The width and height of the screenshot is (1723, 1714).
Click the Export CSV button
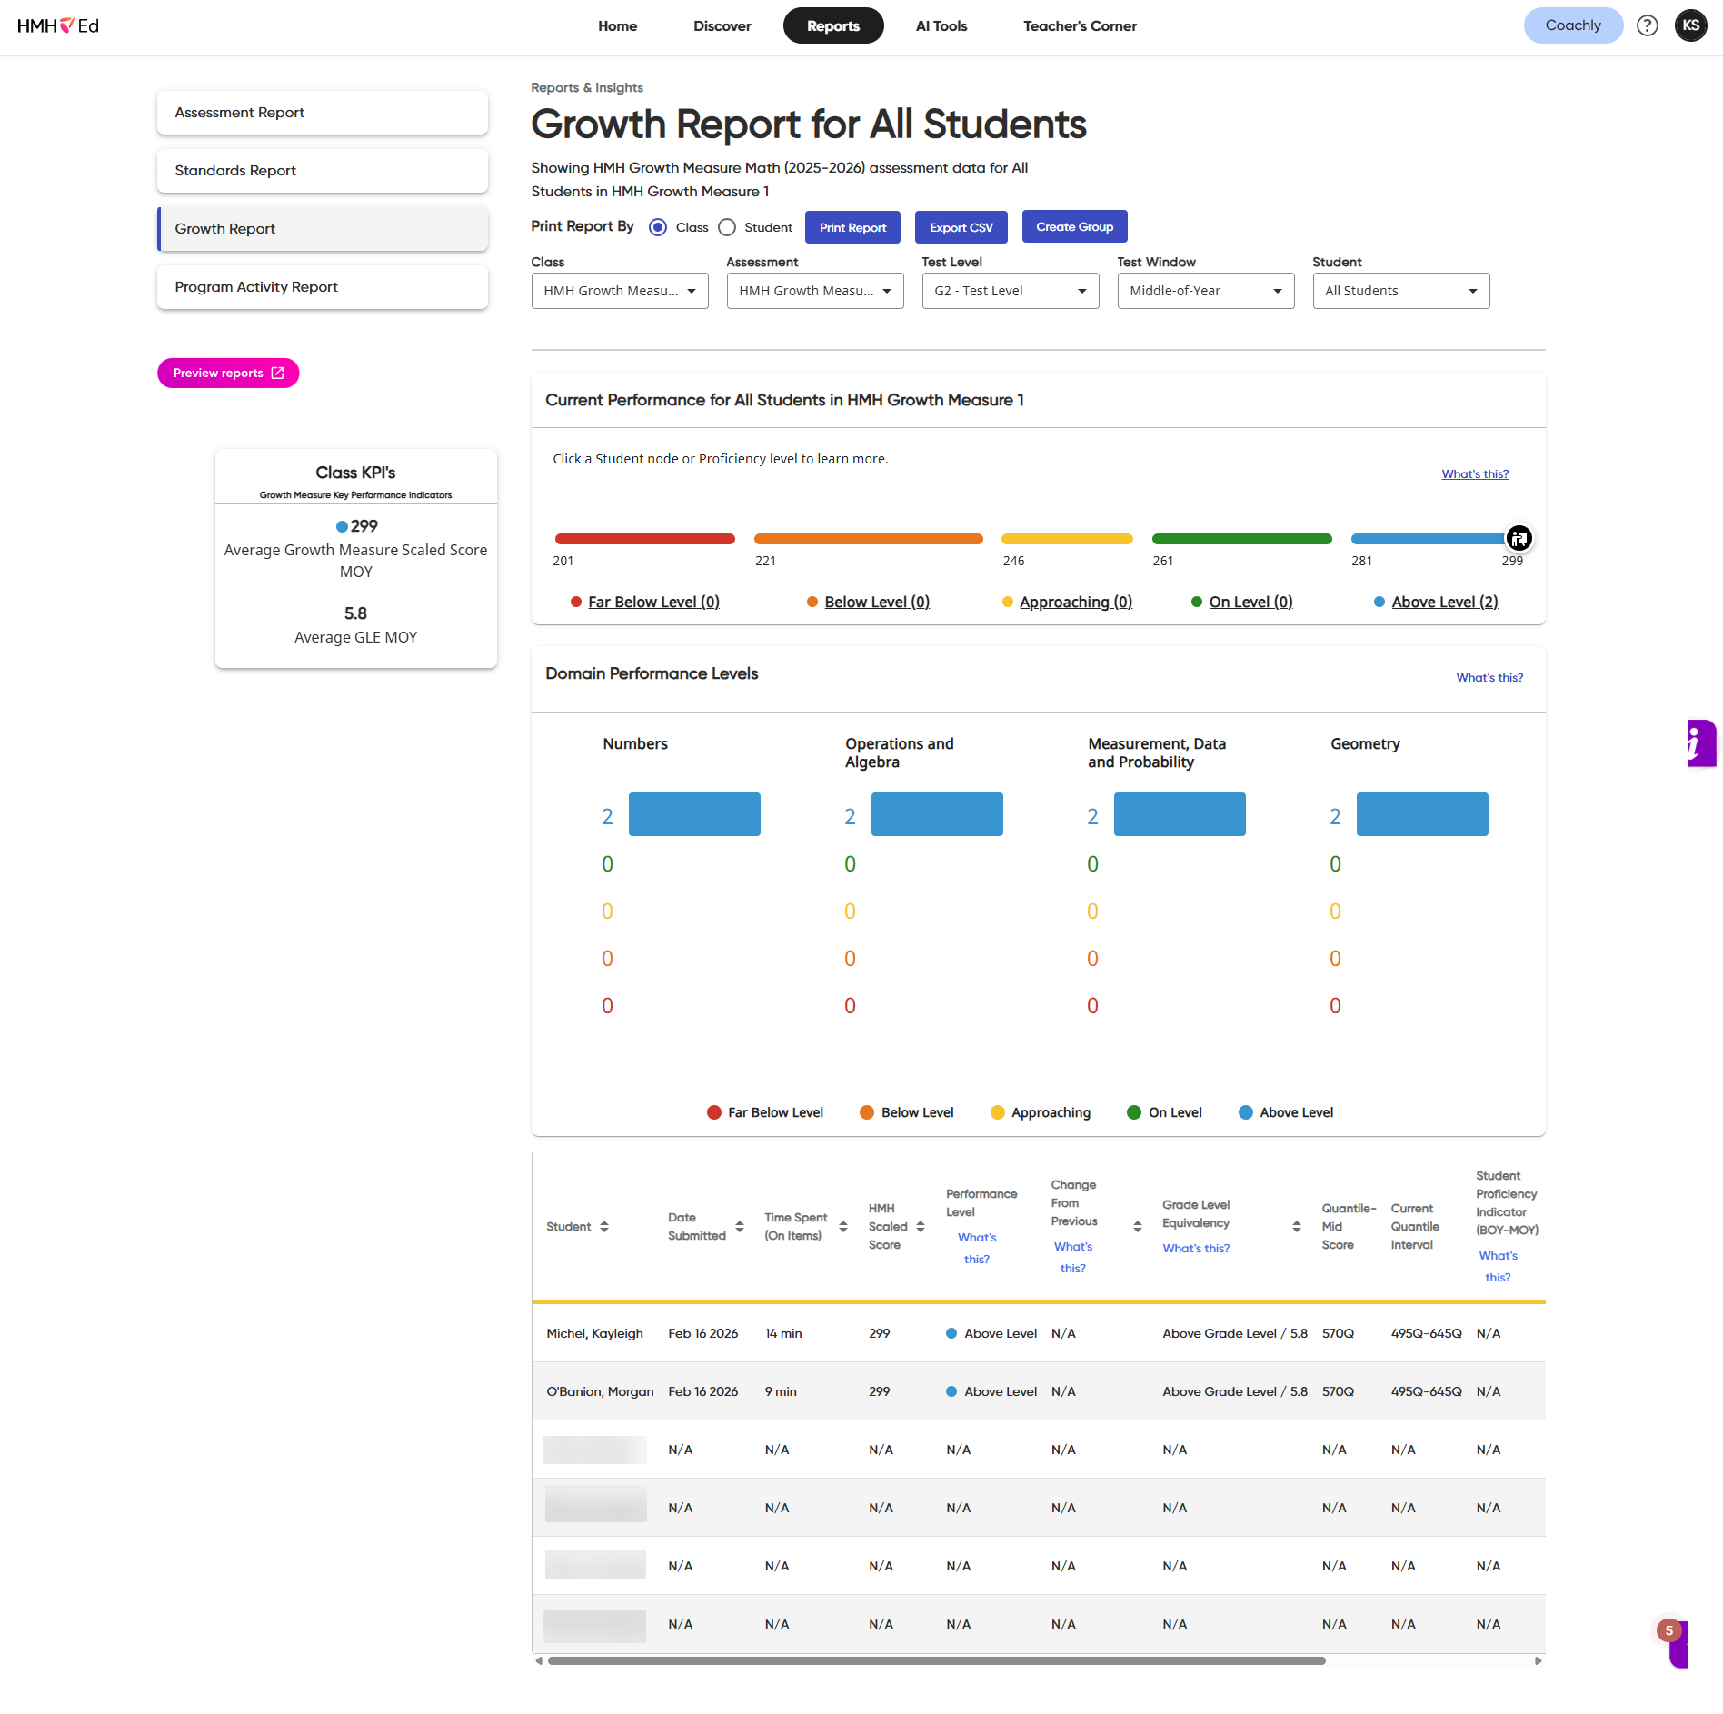(x=961, y=227)
